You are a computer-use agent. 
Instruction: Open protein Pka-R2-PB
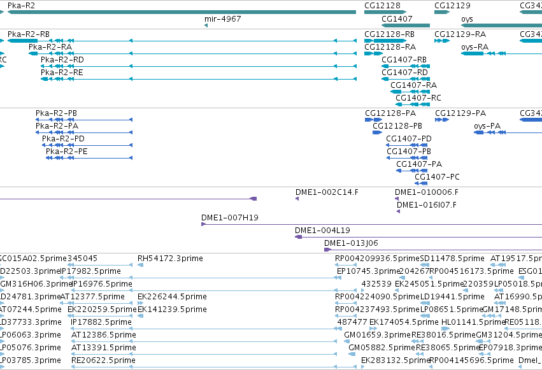pos(56,113)
